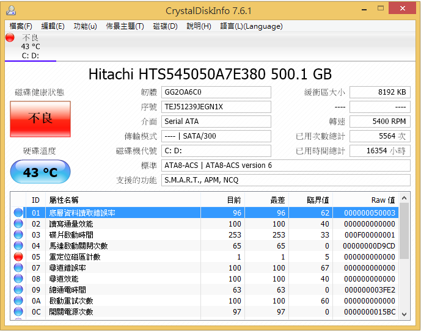Click the red 不良 health status button
Image resolution: width=421 pixels, height=331 pixels.
coord(40,119)
